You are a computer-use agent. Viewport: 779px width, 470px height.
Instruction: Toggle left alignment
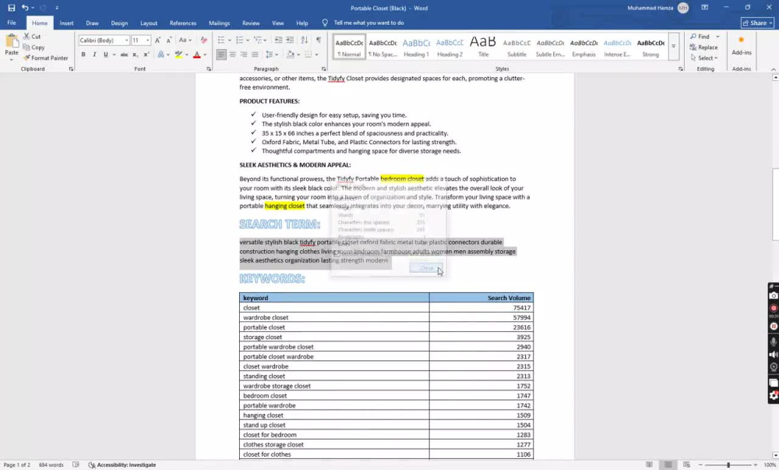tap(221, 55)
